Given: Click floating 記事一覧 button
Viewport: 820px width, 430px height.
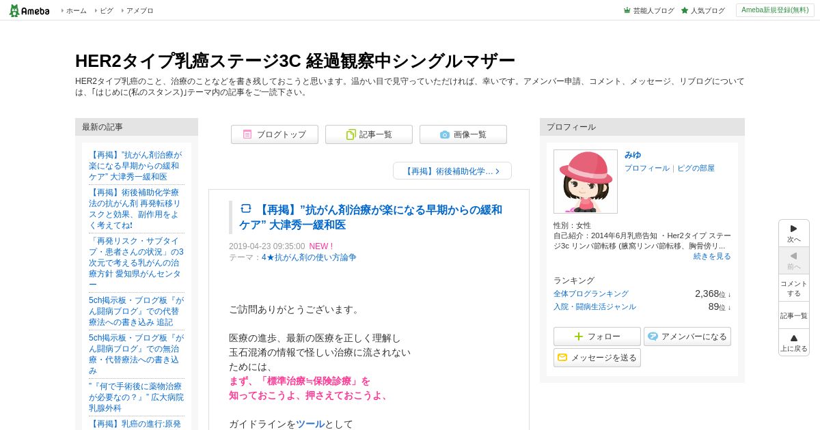Looking at the screenshot, I should (794, 315).
